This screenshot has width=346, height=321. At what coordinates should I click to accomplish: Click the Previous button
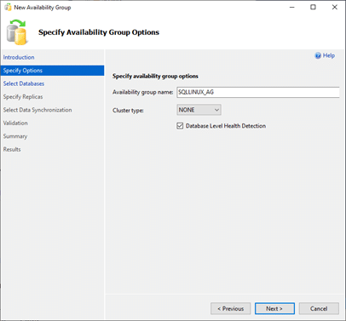(x=231, y=308)
